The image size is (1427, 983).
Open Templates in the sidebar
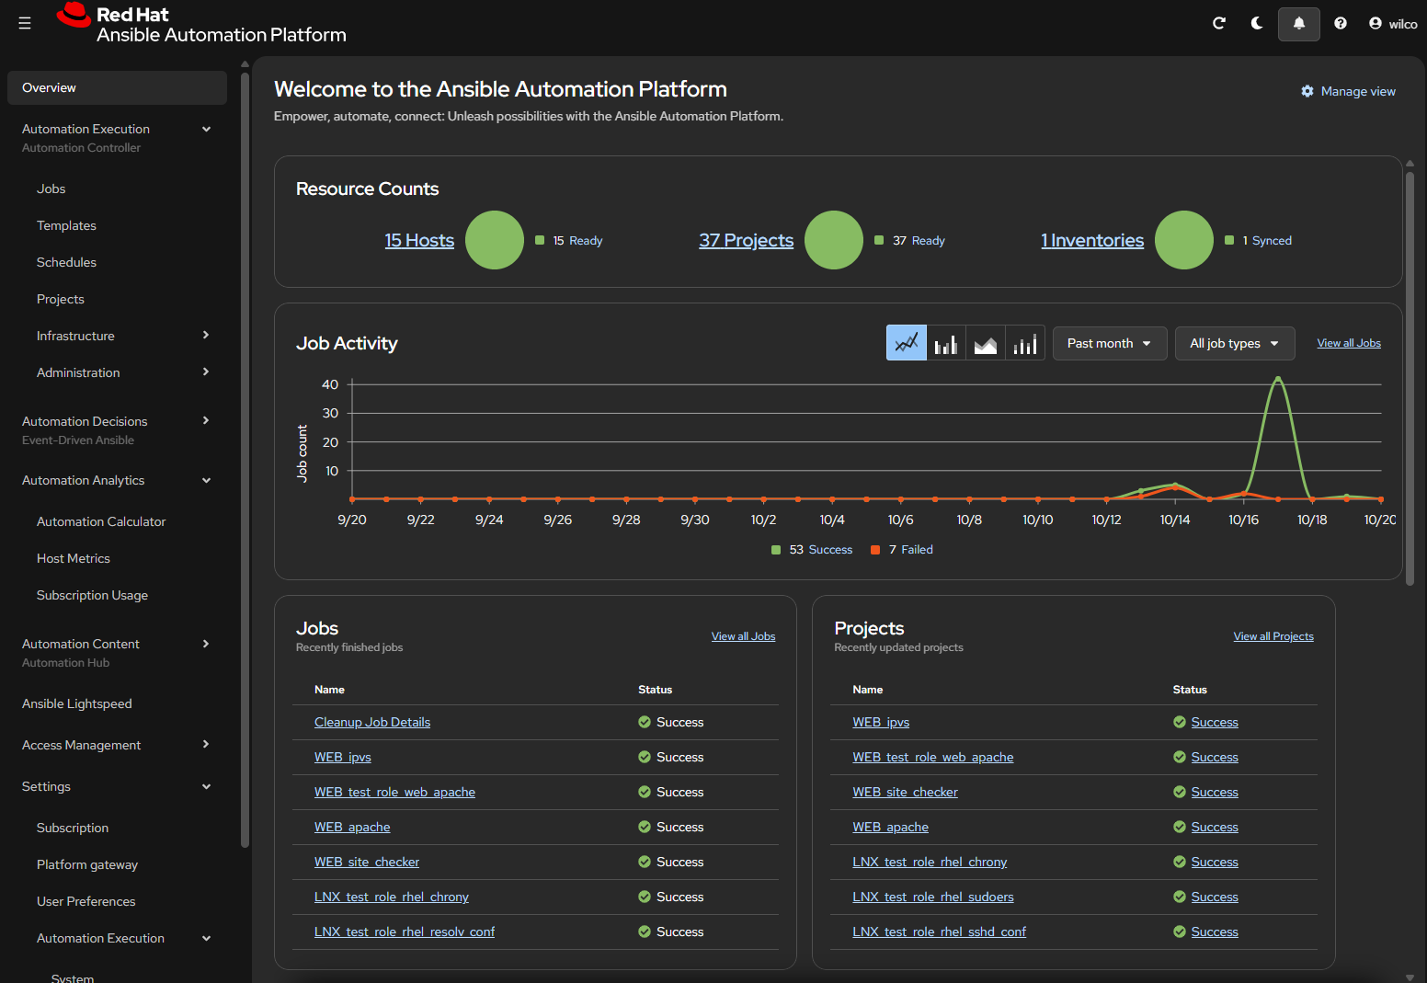tap(66, 225)
